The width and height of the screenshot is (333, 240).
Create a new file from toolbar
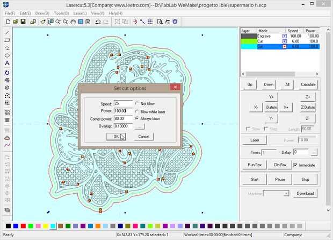point(8,22)
